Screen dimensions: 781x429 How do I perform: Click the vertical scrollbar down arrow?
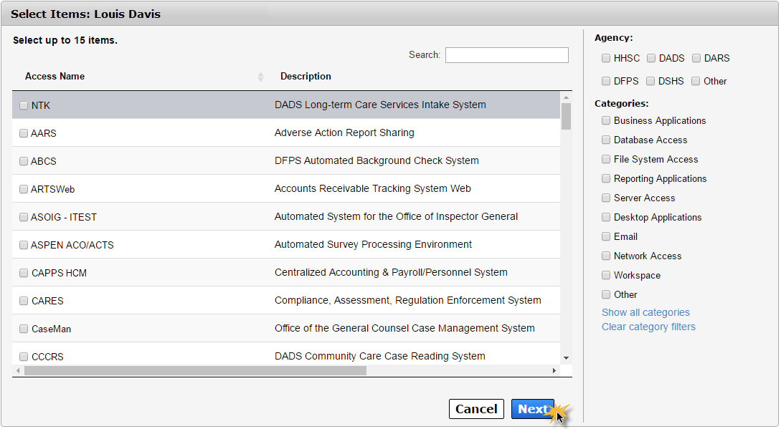[566, 358]
